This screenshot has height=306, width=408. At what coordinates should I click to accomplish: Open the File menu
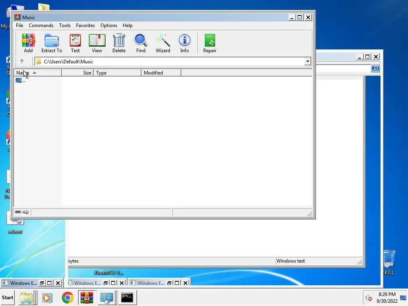[20, 25]
